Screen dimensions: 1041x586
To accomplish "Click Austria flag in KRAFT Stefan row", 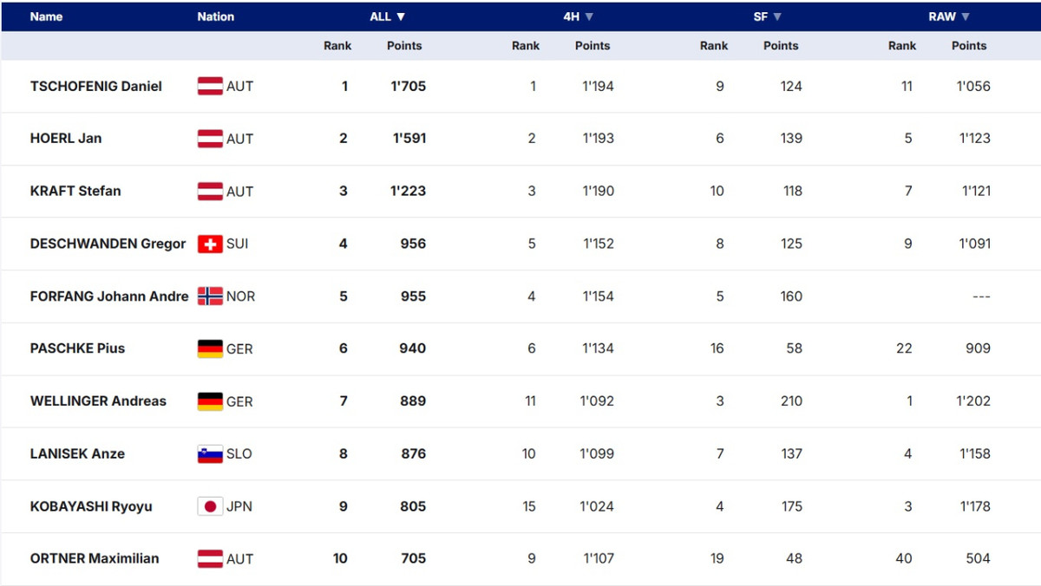I will tap(210, 191).
